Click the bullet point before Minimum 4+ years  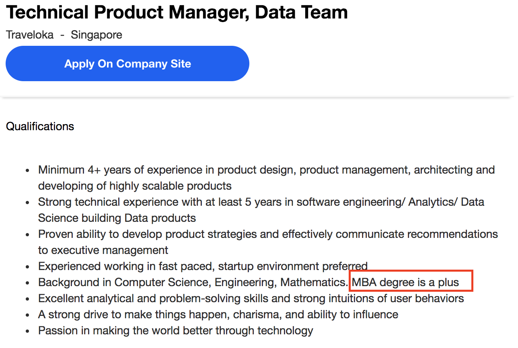coord(28,170)
